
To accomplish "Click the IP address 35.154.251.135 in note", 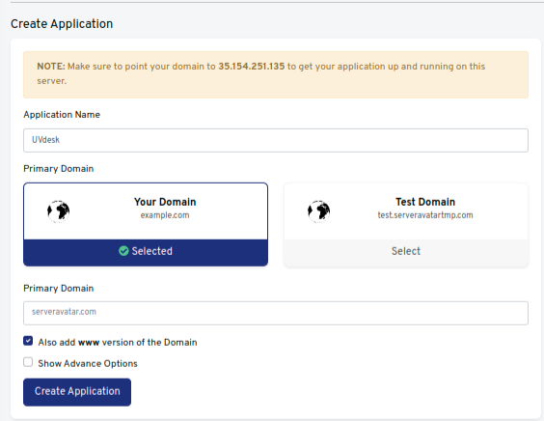I will click(251, 67).
